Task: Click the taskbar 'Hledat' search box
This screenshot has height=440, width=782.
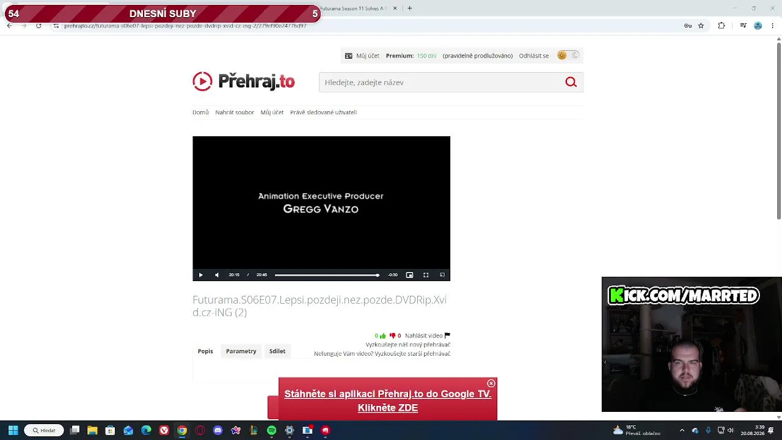Action: click(44, 430)
